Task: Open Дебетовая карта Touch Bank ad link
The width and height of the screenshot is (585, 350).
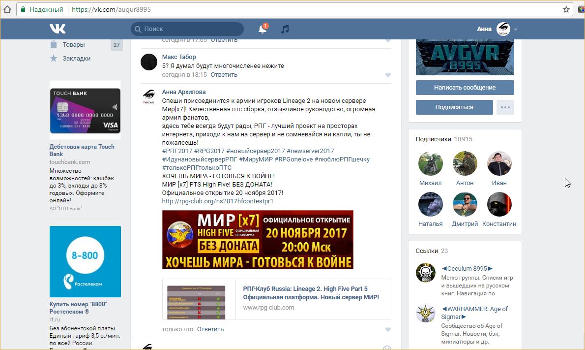Action: coord(82,150)
